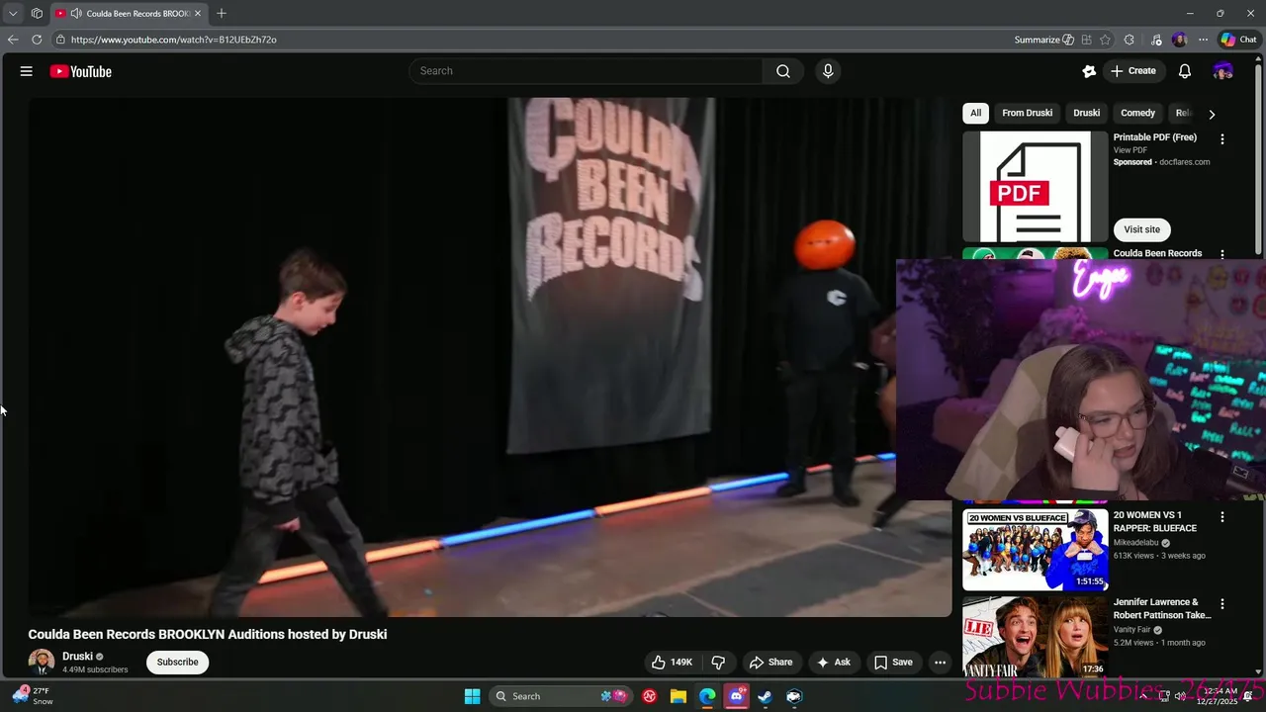Open the Druski channel name link

pos(77,657)
